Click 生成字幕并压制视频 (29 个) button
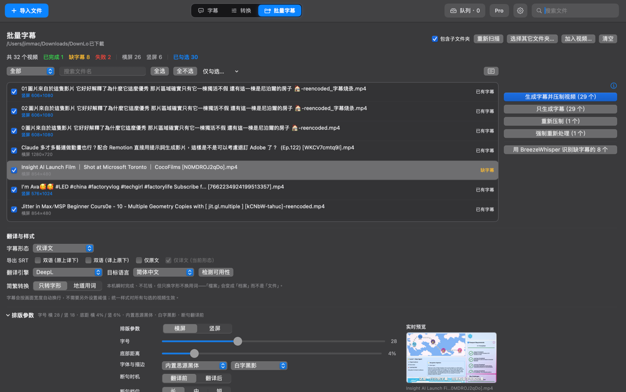The image size is (626, 392). pos(560,97)
